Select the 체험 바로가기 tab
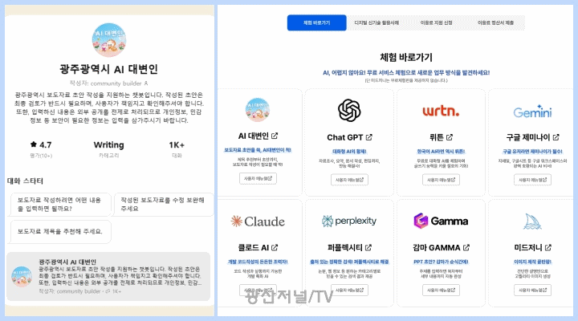Image resolution: width=578 pixels, height=321 pixels. tap(316, 22)
